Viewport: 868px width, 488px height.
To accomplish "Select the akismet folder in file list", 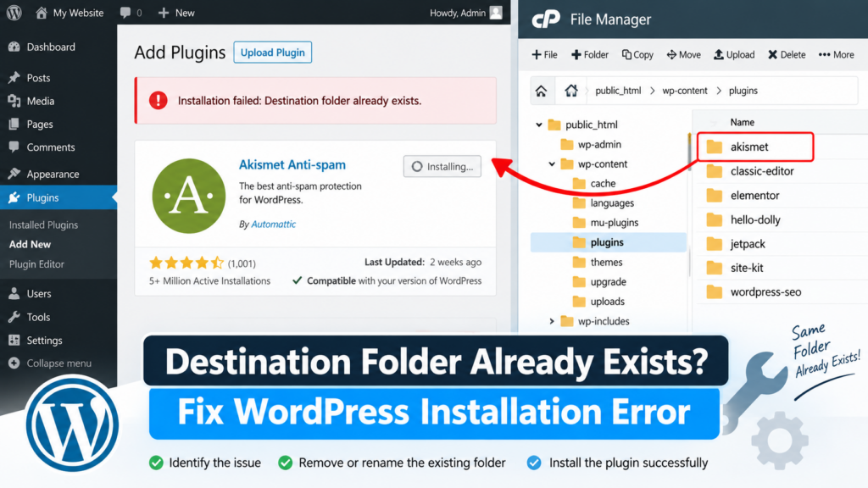I will (755, 147).
